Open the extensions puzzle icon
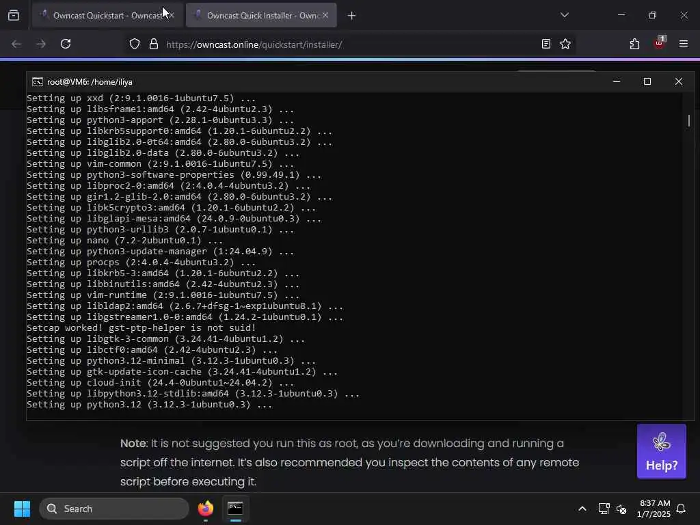The height and width of the screenshot is (525, 700). (634, 44)
